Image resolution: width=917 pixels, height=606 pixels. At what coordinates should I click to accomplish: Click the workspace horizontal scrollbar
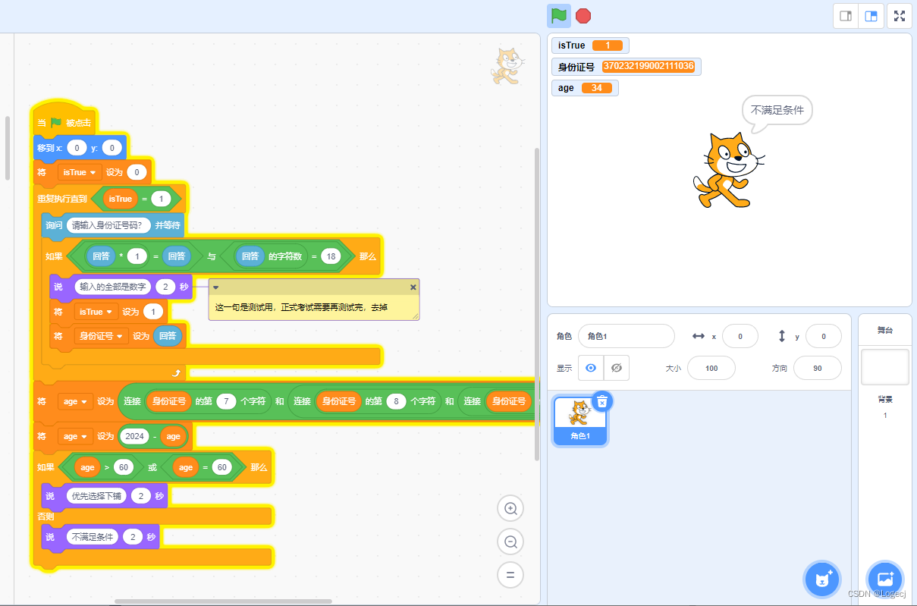click(223, 601)
